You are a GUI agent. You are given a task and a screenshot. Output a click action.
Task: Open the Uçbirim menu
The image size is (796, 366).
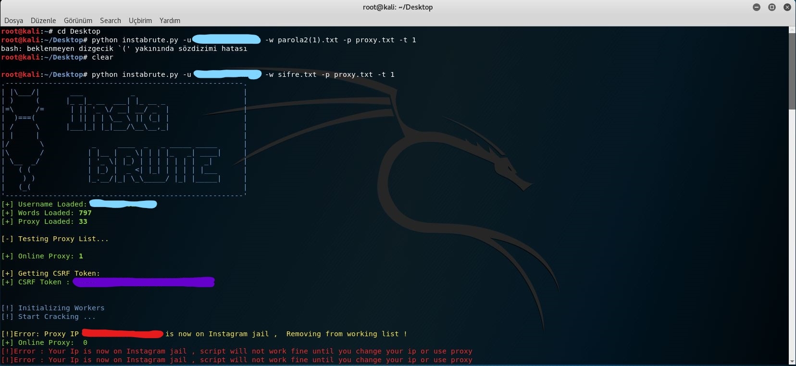click(x=140, y=21)
